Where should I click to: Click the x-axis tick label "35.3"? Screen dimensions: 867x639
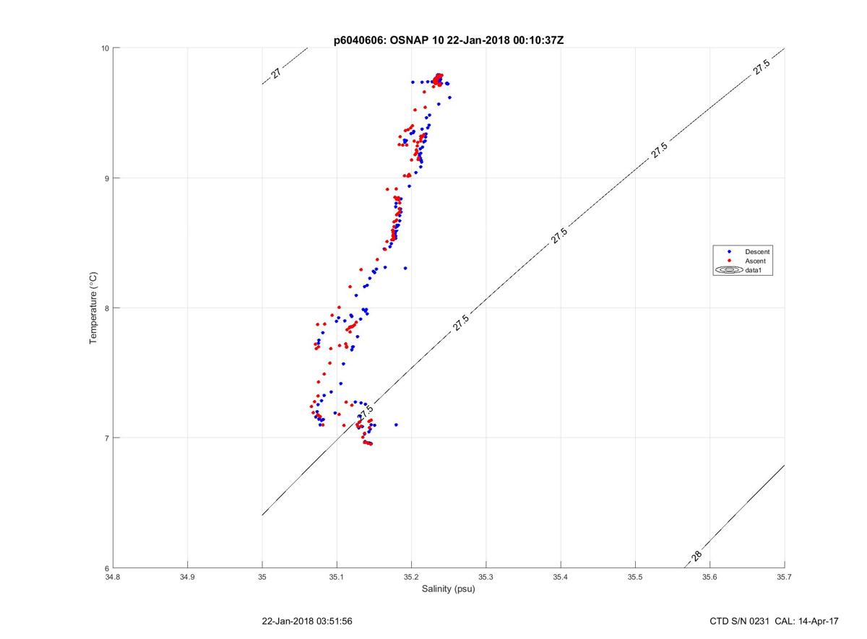tap(486, 576)
